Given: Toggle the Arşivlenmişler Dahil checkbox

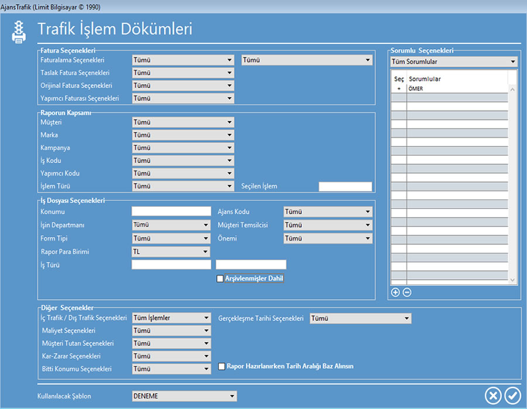Looking at the screenshot, I should (220, 279).
